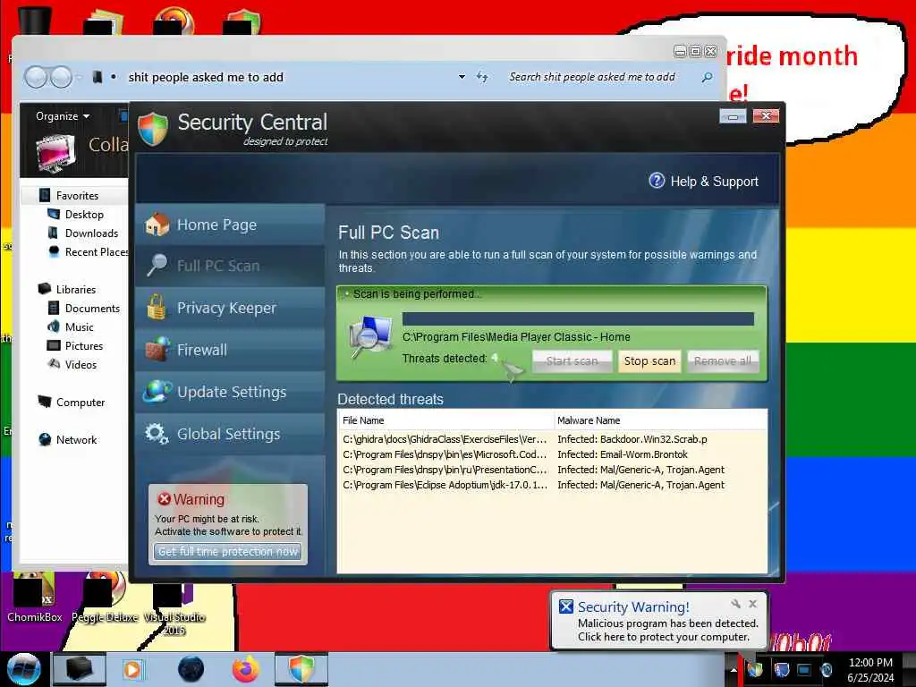The width and height of the screenshot is (916, 687).
Task: Select the dnspy es Microsoft.Cod threat row
Action: tap(552, 454)
